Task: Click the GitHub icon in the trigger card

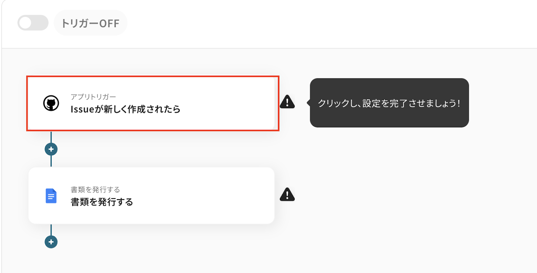Action: pyautogui.click(x=51, y=103)
